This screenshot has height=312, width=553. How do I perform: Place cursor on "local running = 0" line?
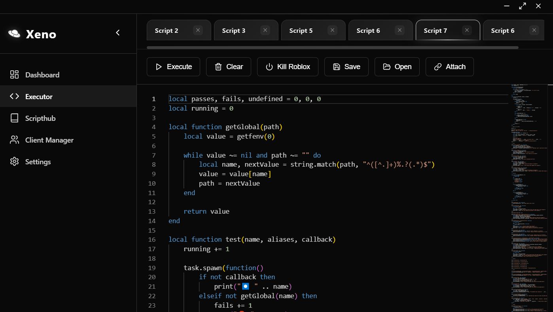[x=201, y=108]
